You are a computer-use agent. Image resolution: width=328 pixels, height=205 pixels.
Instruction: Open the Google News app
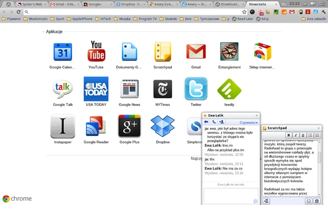pos(129,89)
